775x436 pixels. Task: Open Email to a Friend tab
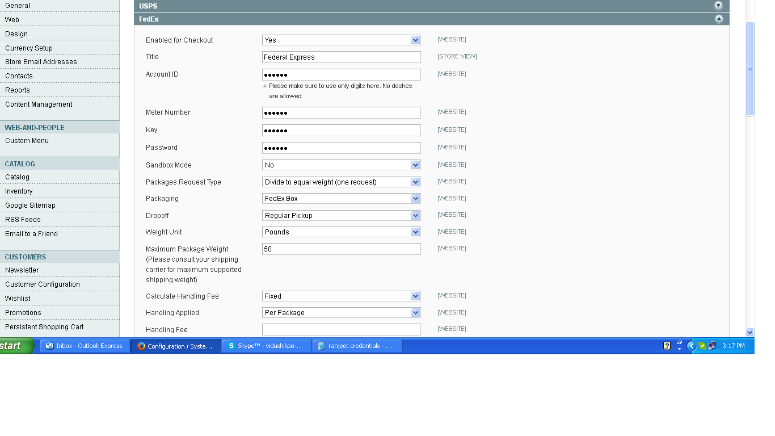(60, 233)
